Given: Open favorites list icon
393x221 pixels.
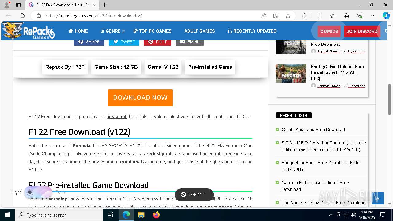Looking at the screenshot, I should click(x=333, y=16).
